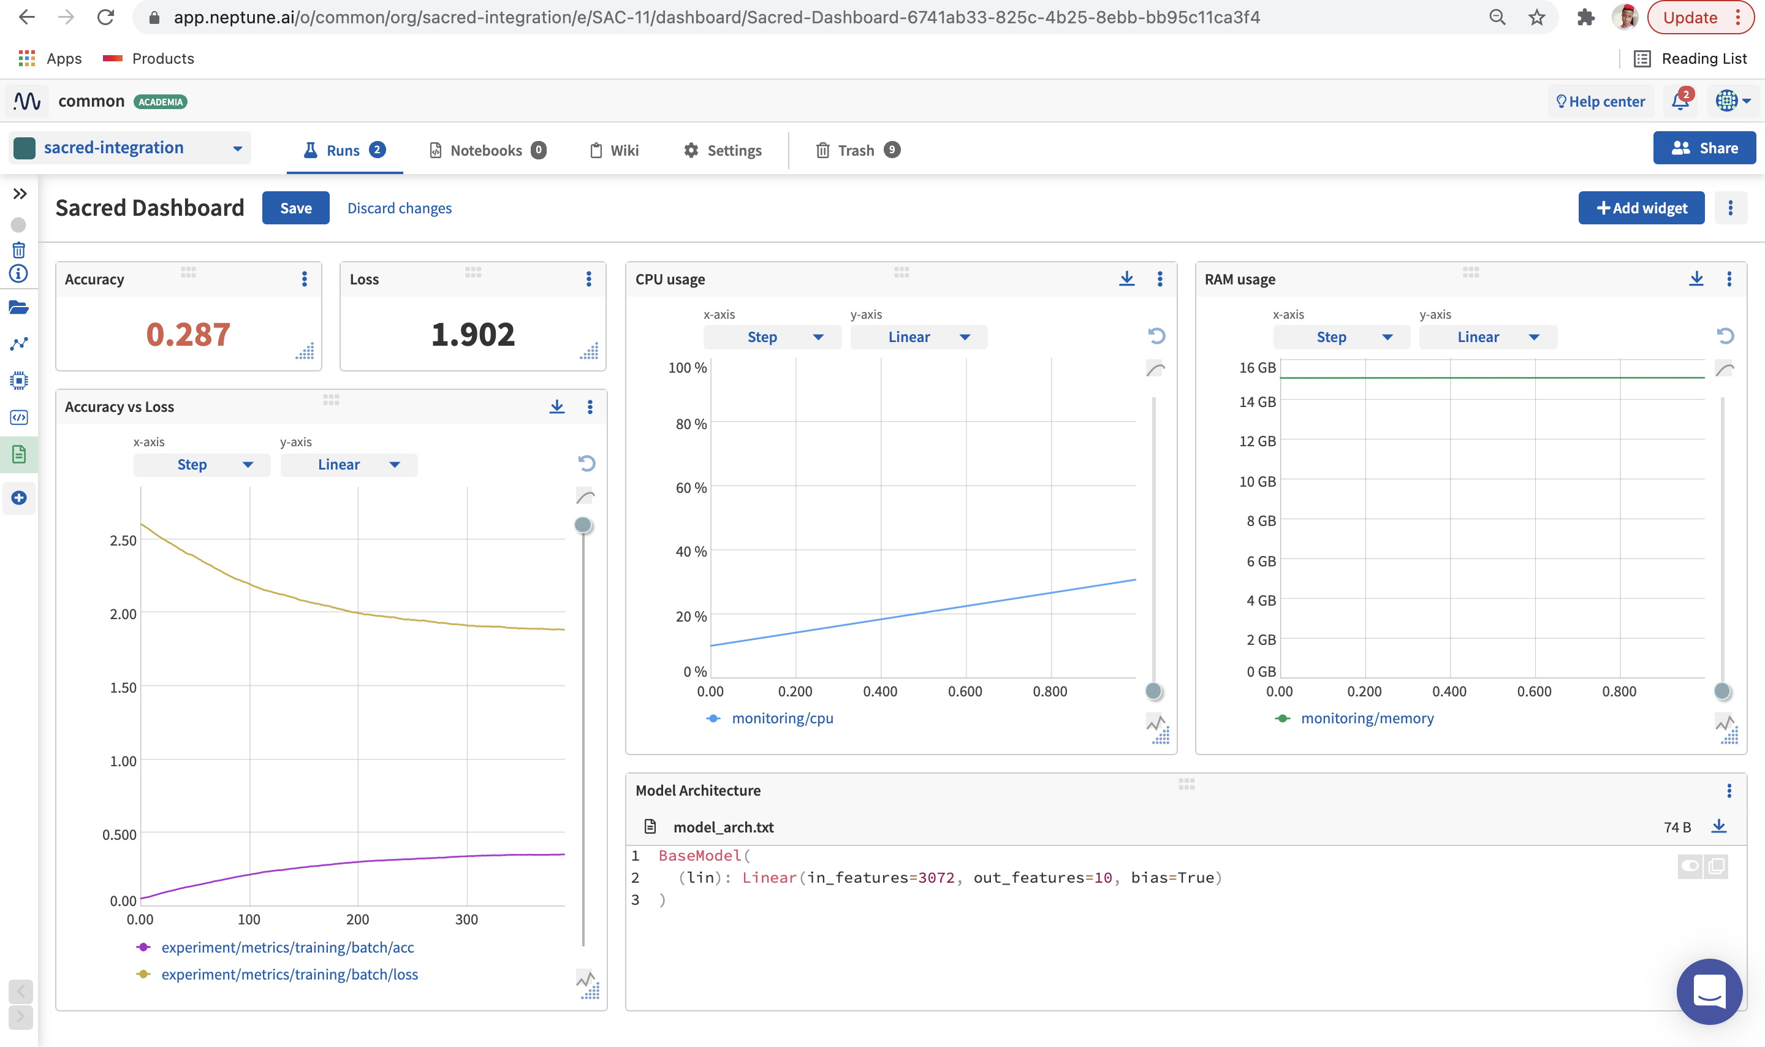Click the trash icon in left sidebar
The image size is (1765, 1047).
[x=19, y=249]
